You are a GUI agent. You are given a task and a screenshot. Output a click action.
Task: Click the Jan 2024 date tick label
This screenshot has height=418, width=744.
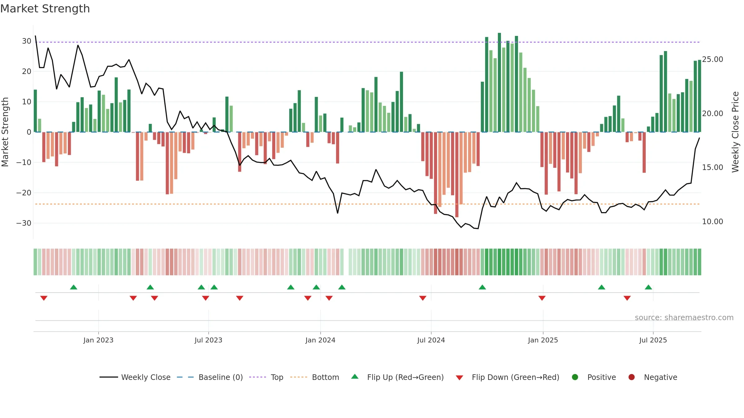click(320, 340)
